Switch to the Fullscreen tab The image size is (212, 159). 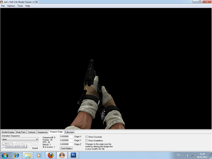69,132
